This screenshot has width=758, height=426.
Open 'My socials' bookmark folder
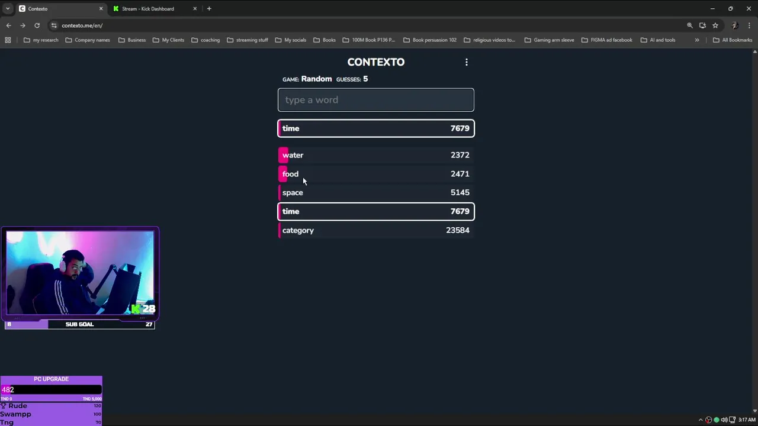coord(291,40)
